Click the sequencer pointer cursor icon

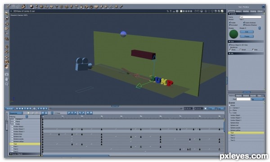click(x=28, y=113)
